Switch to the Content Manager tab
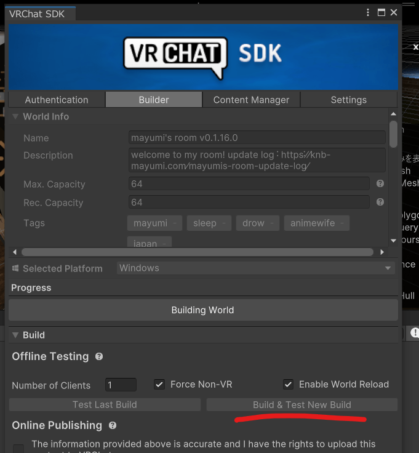This screenshot has height=453, width=419. click(x=251, y=100)
